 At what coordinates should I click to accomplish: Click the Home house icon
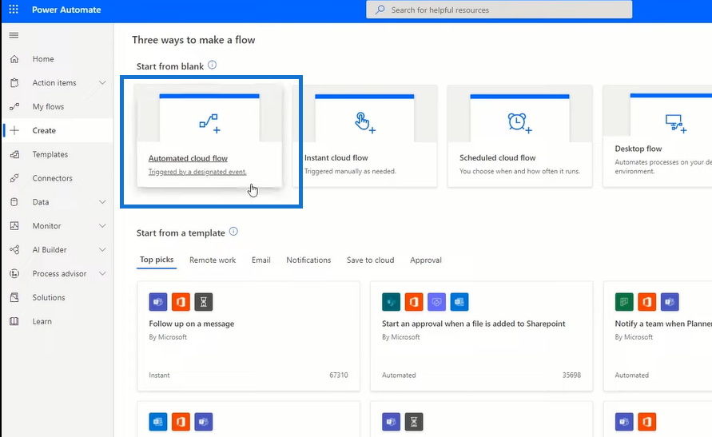coord(14,59)
